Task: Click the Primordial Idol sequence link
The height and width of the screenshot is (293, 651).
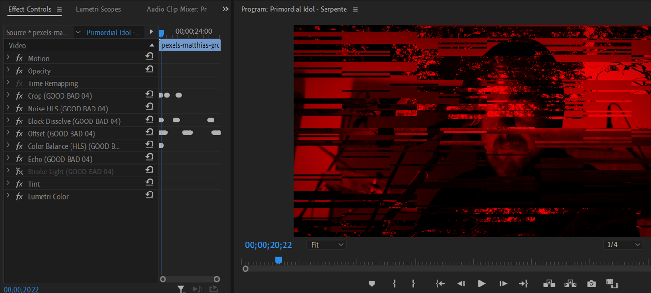Action: click(113, 32)
